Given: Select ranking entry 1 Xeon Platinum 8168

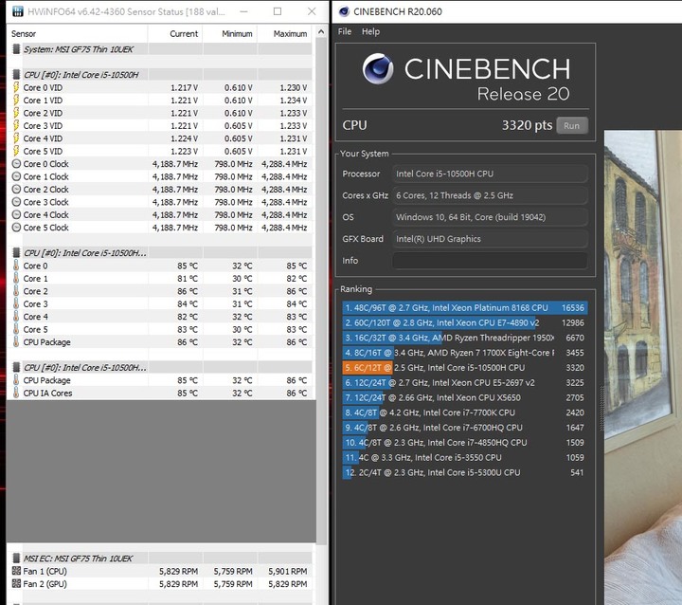Looking at the screenshot, I should pyautogui.click(x=464, y=307).
